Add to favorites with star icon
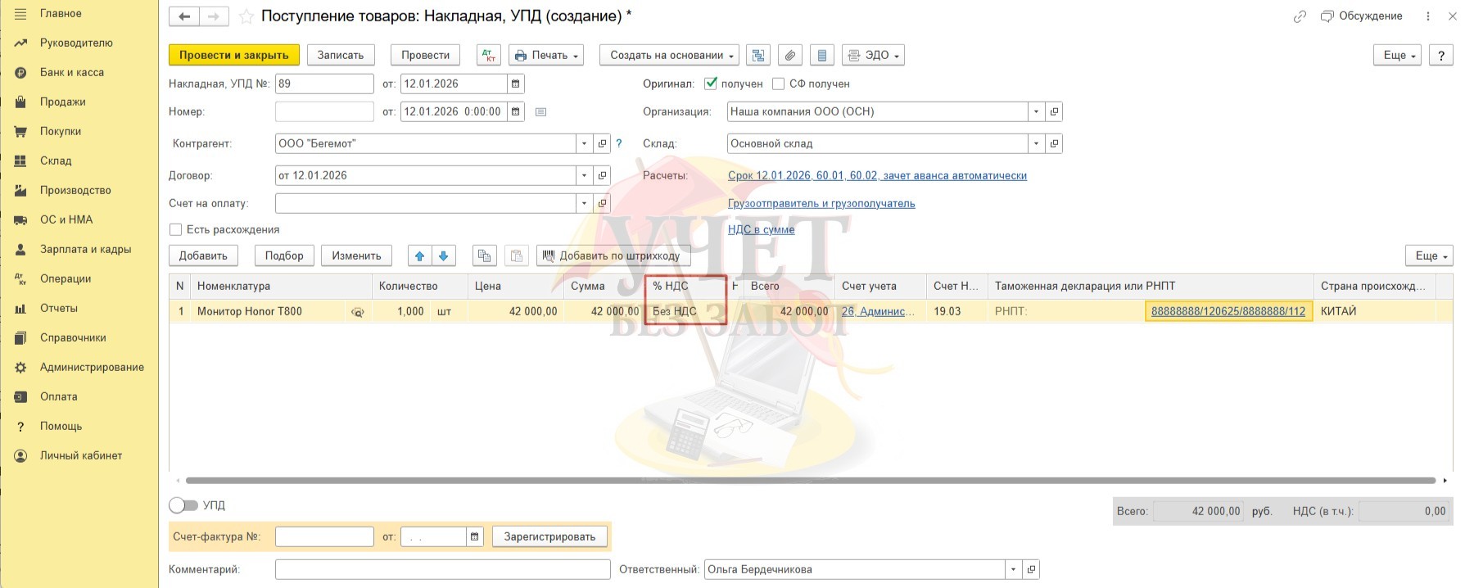This screenshot has height=588, width=1465. [246, 16]
